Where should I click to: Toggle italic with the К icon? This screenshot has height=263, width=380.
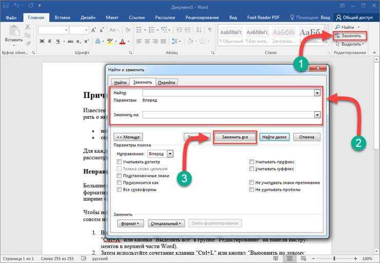(x=50, y=42)
